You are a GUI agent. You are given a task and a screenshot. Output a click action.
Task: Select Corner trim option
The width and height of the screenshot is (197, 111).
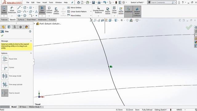click(5, 68)
